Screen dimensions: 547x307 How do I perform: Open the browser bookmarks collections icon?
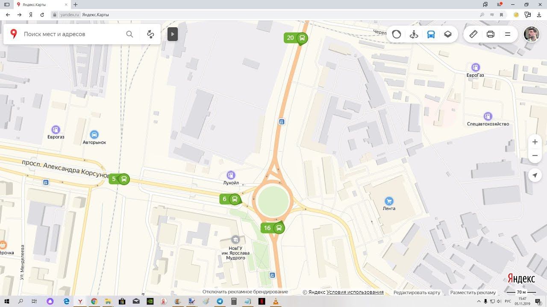click(485, 4)
